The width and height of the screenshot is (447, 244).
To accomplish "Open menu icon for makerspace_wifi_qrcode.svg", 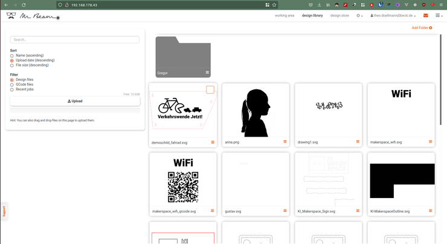I will coord(213,211).
